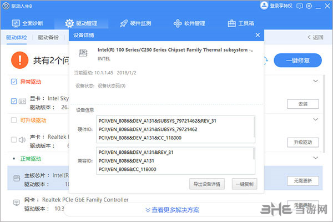This screenshot has width=333, height=222.
Task: Click the 软件管理 flower icon
Action: tap(178, 23)
